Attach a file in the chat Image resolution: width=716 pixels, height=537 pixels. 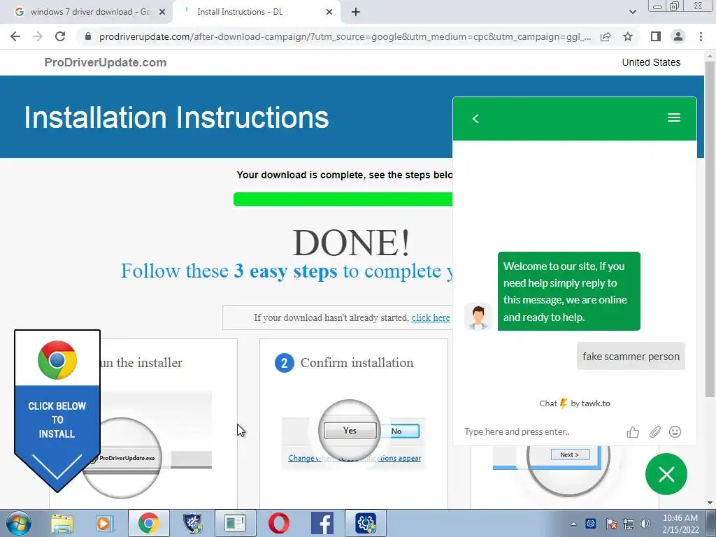654,432
